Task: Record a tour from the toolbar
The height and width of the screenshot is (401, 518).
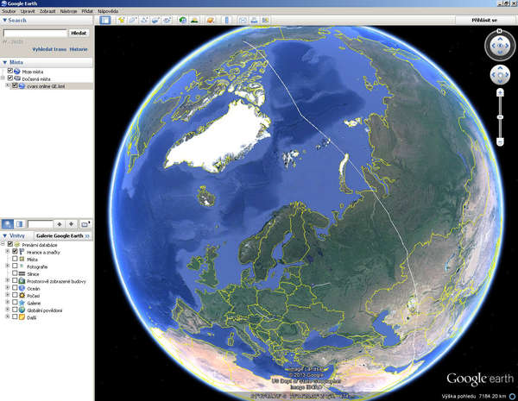Action: [x=167, y=20]
